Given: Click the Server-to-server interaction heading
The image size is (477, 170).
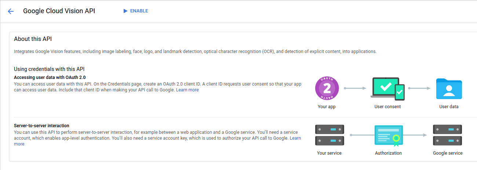Looking at the screenshot, I should point(41,125).
